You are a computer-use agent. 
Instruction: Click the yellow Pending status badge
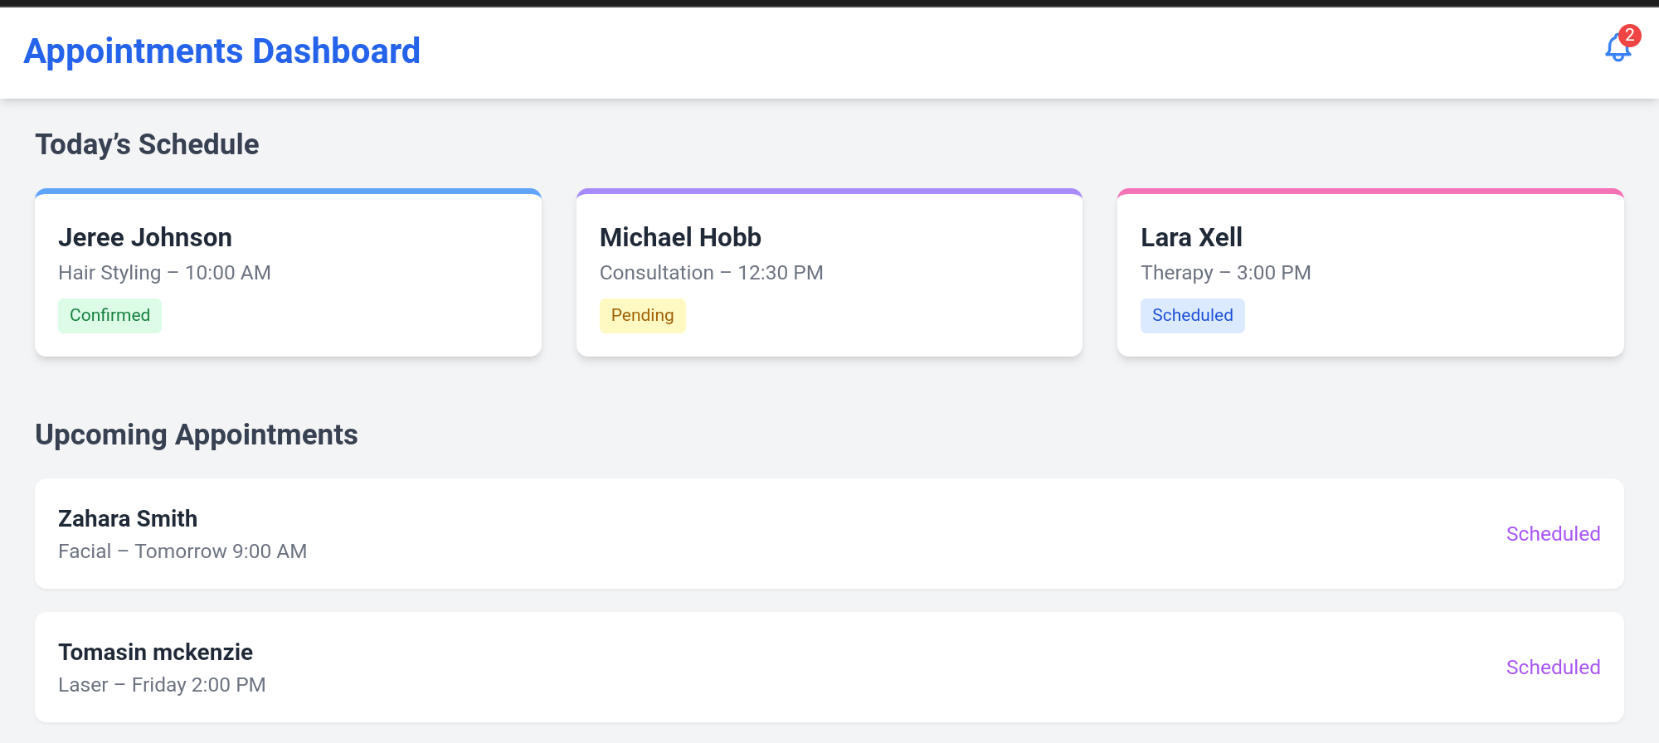pos(642,316)
